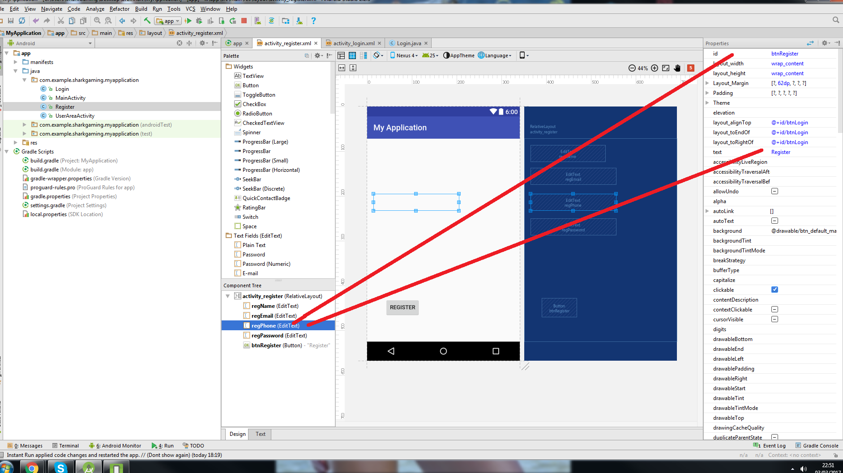Open the Refactor menu
Viewport: 843px width, 473px height.
(119, 9)
